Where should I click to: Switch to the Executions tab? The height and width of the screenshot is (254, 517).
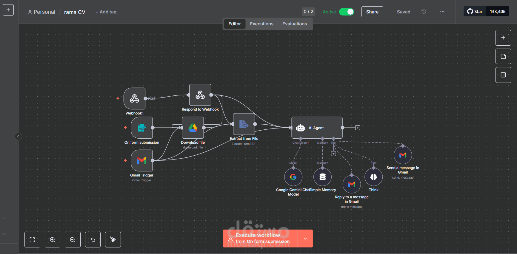261,24
